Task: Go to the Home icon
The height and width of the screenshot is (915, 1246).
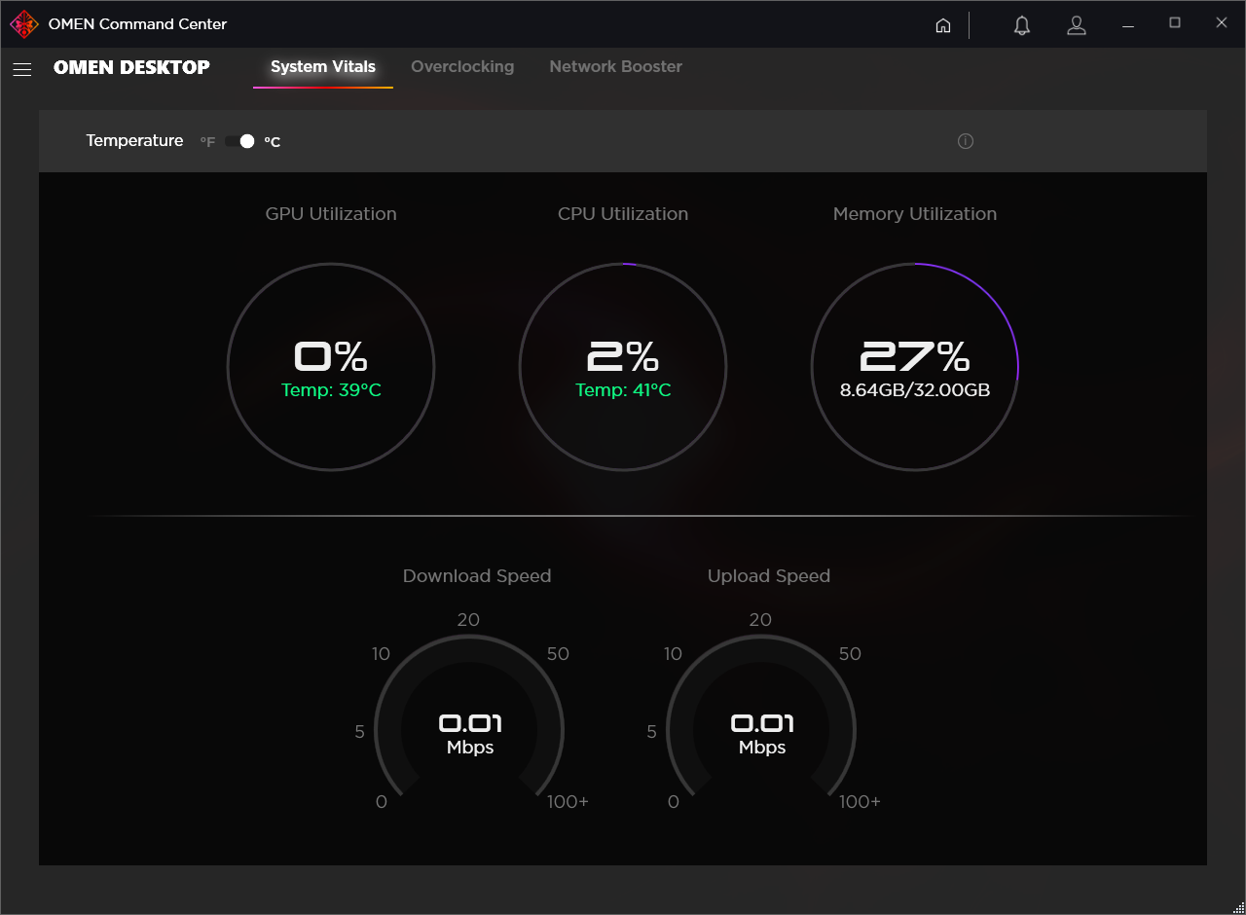Action: (x=942, y=25)
